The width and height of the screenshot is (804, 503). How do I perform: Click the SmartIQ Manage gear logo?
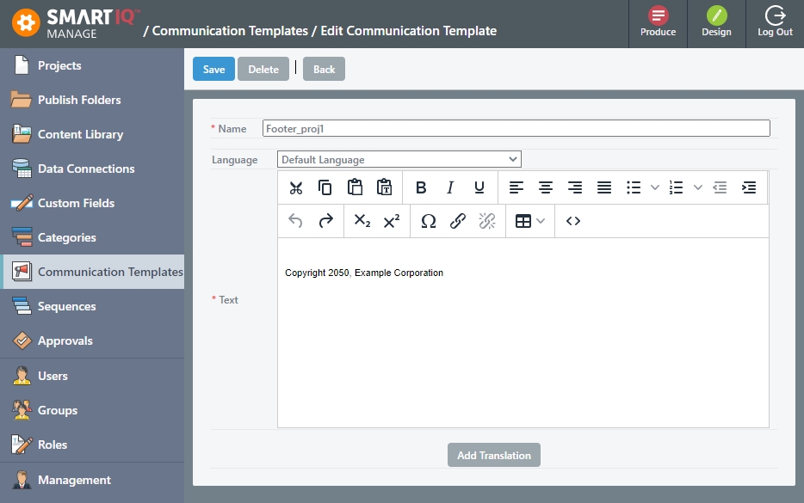click(26, 23)
